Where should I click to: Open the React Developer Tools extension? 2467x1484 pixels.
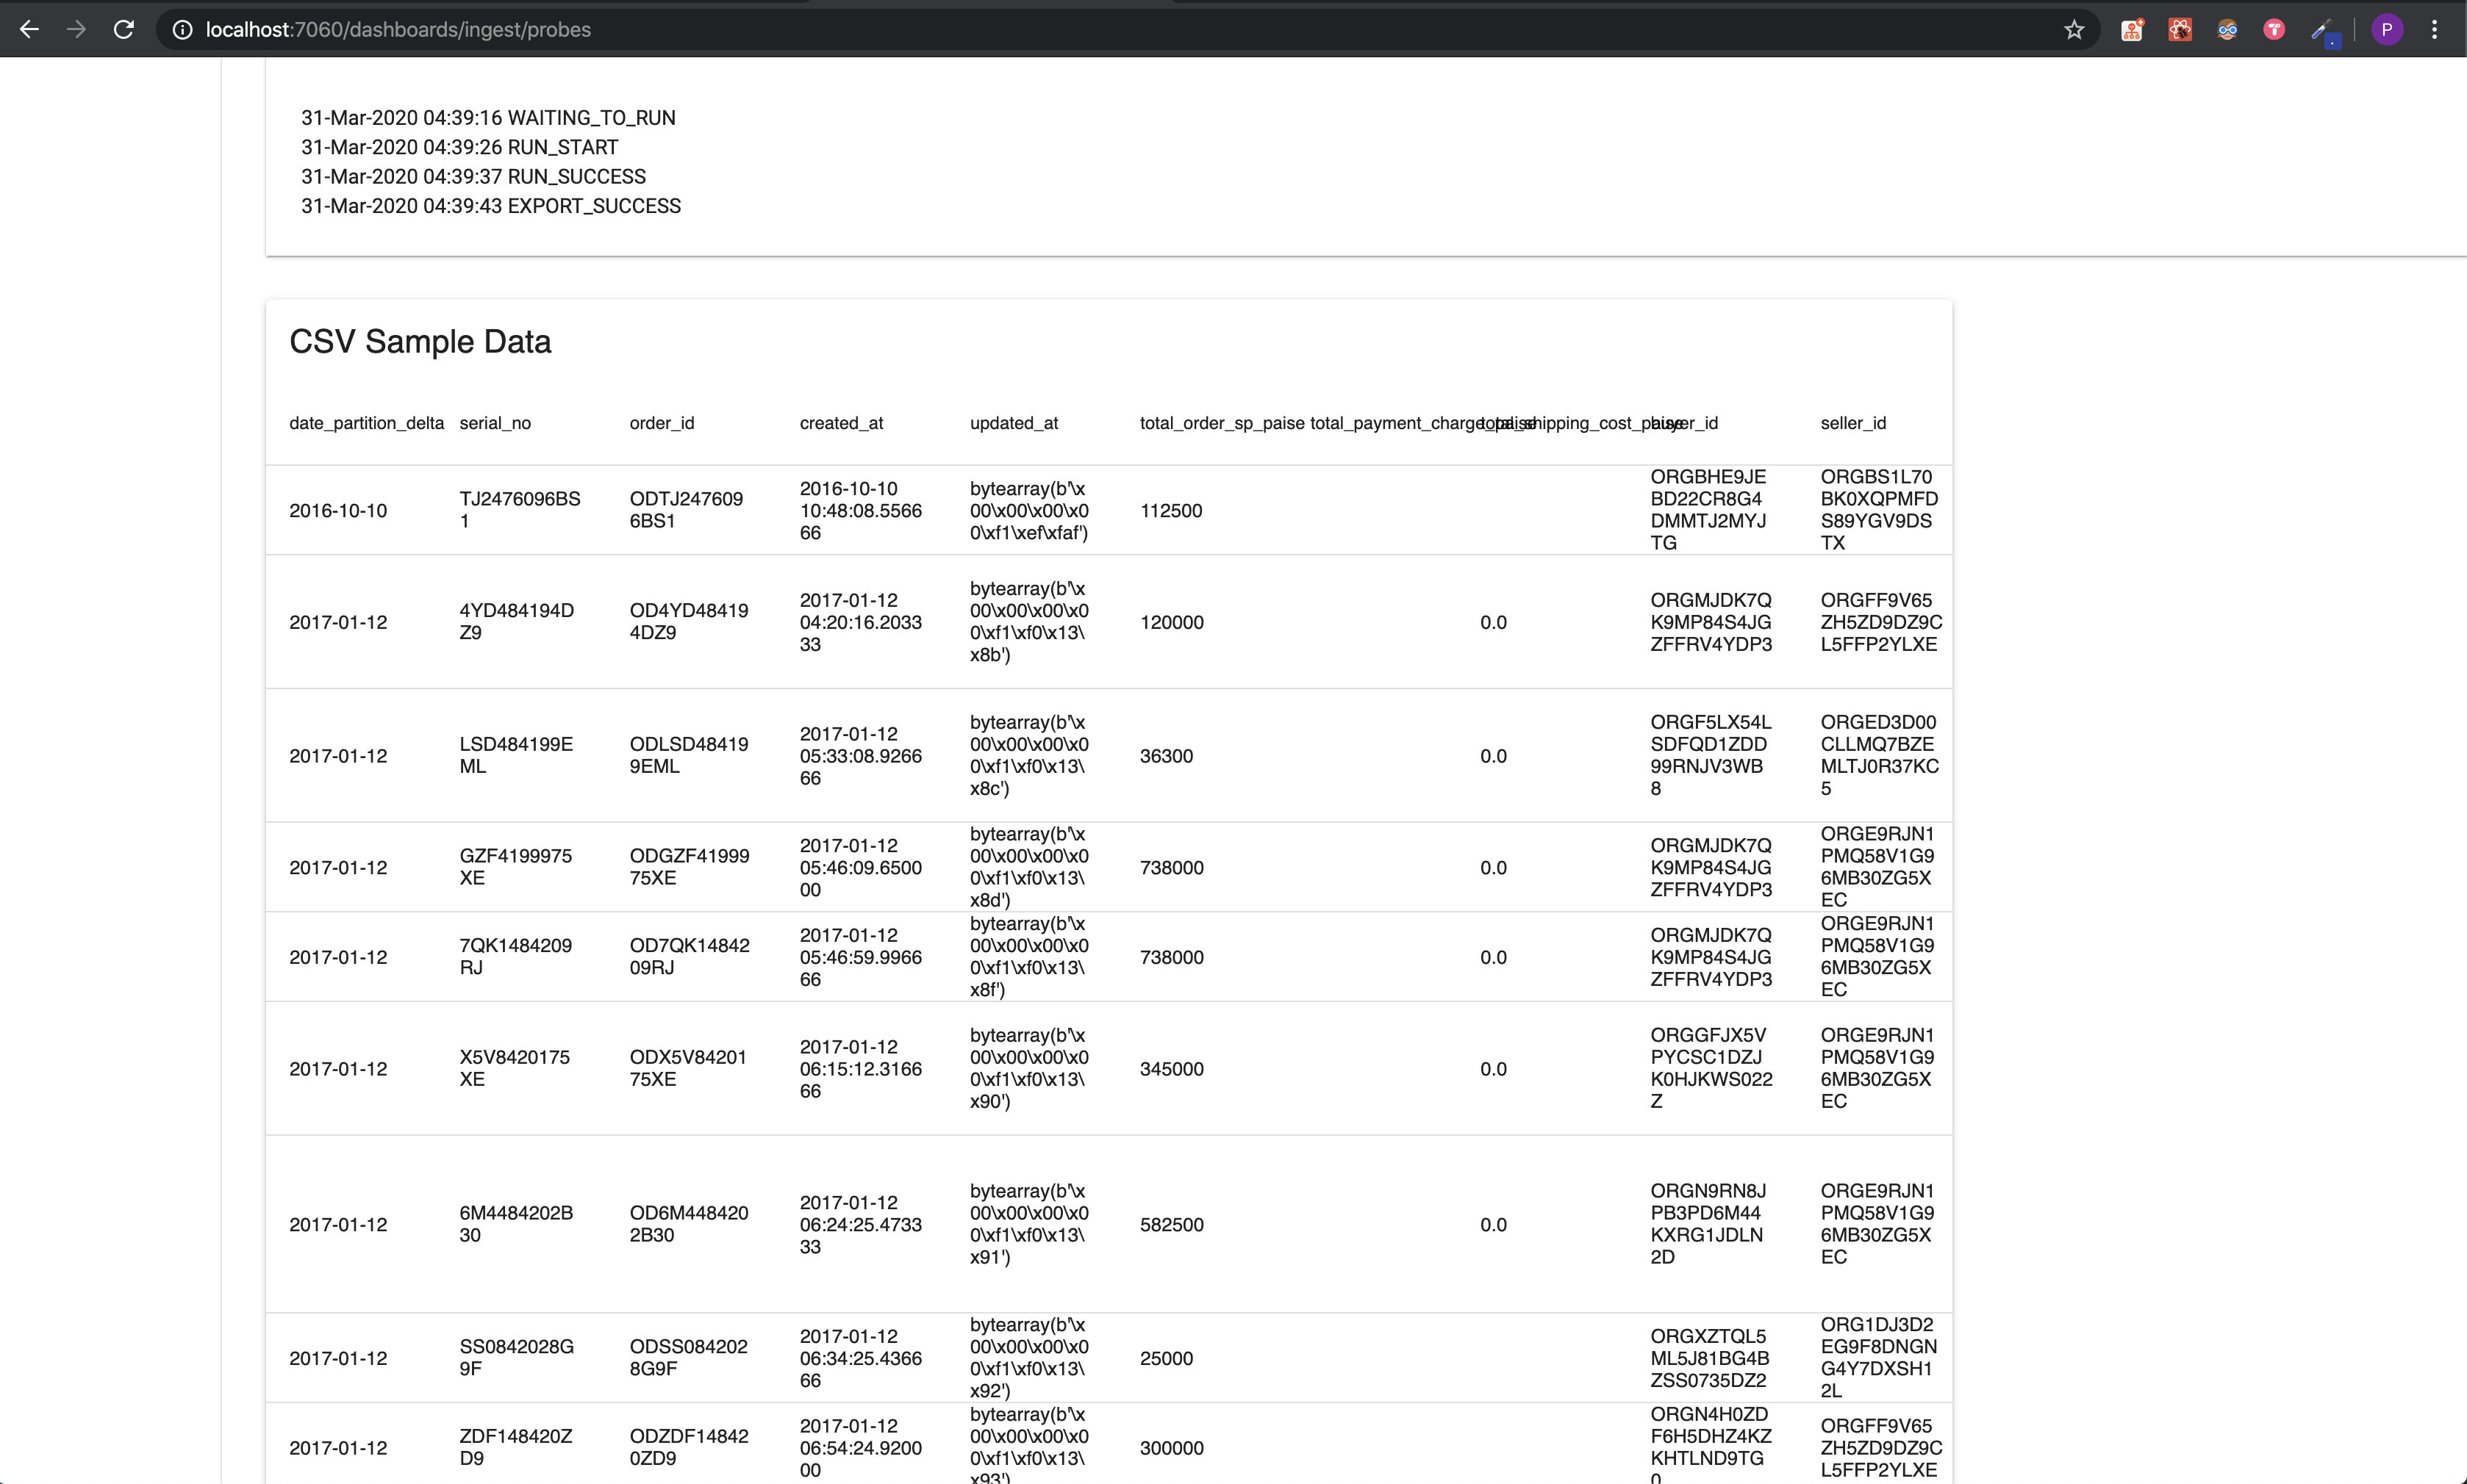pyautogui.click(x=2181, y=29)
